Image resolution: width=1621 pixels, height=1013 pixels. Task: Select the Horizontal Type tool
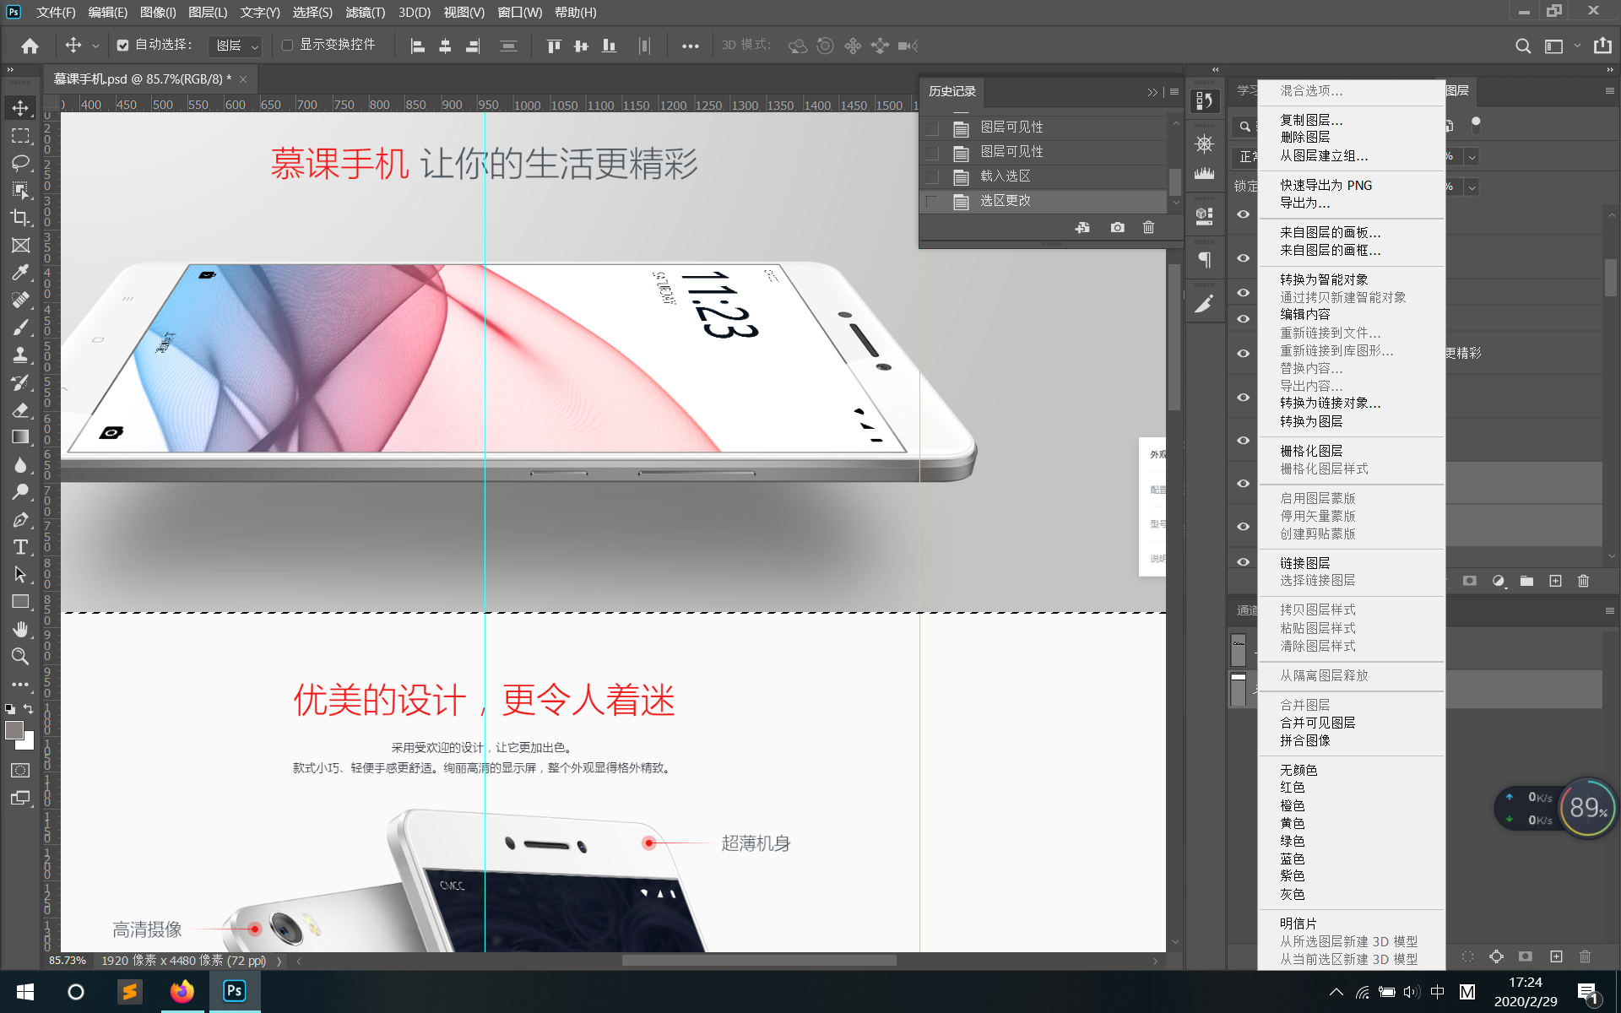point(20,547)
